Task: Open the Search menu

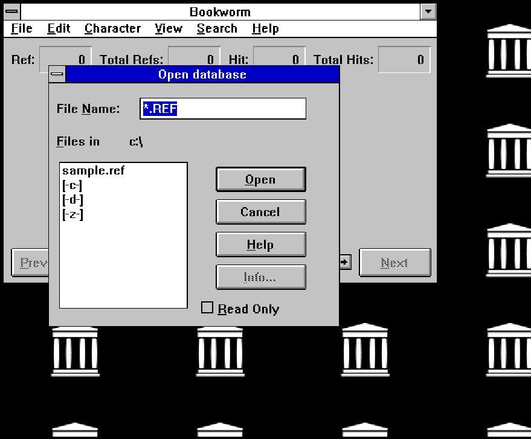Action: (x=216, y=28)
